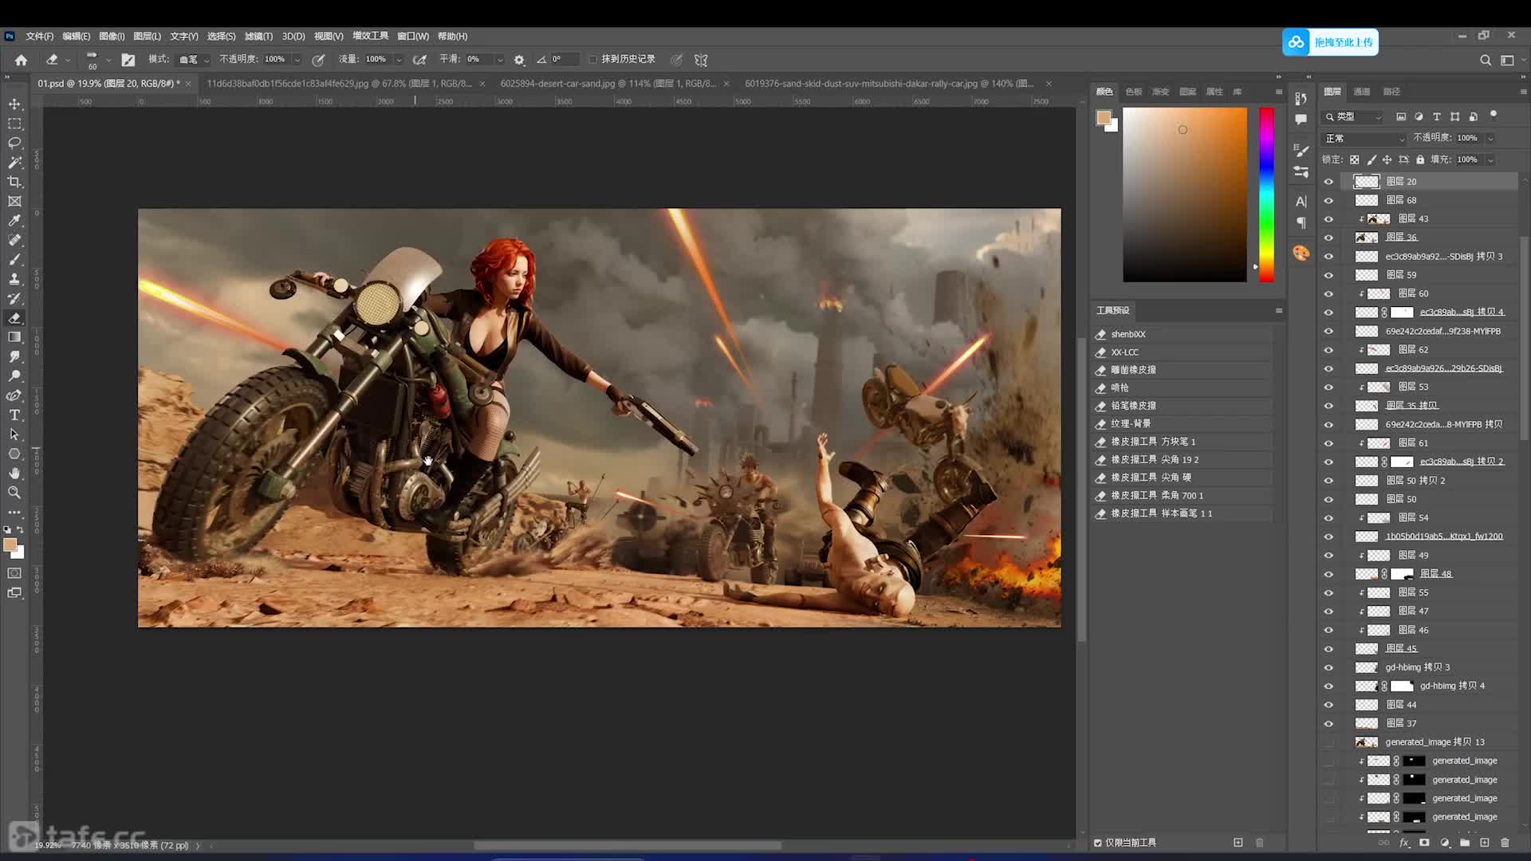Open the cloud upload button
The width and height of the screenshot is (1531, 861).
[x=1330, y=42]
